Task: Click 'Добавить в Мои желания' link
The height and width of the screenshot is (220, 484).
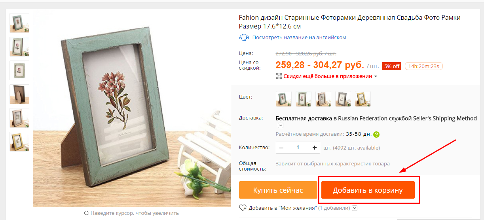Action: [283, 208]
